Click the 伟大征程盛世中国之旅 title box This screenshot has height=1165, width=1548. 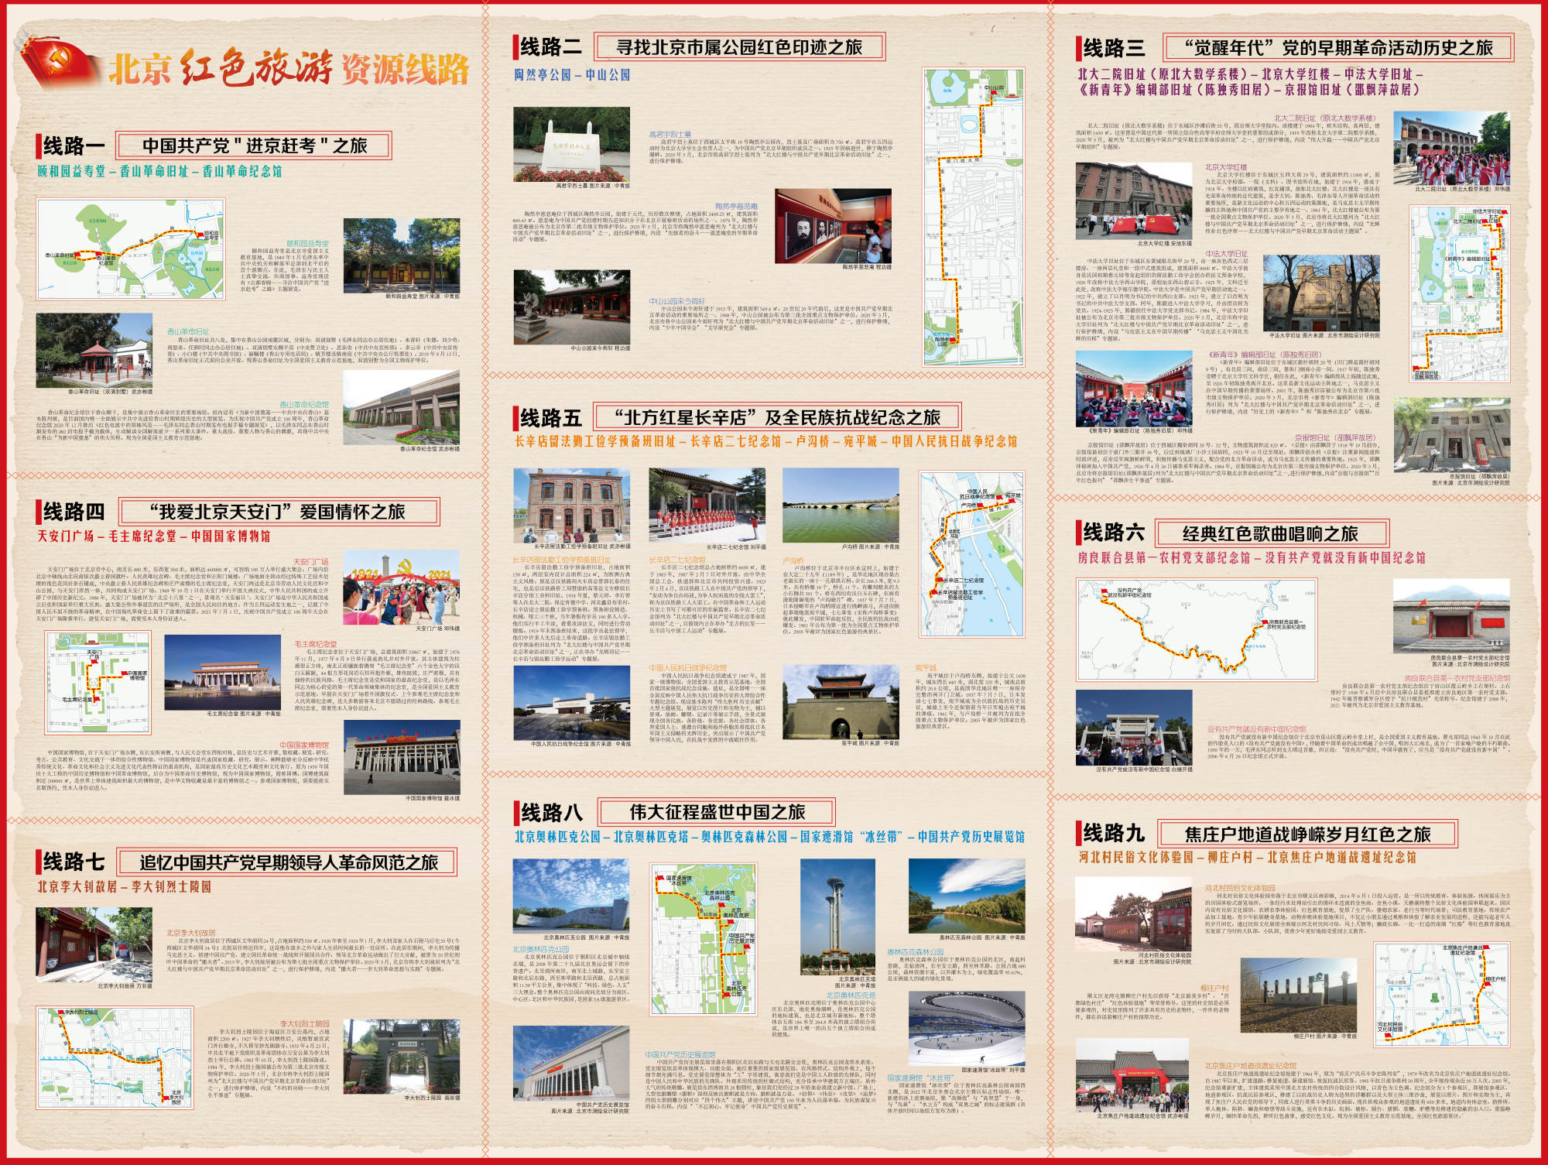point(716,813)
